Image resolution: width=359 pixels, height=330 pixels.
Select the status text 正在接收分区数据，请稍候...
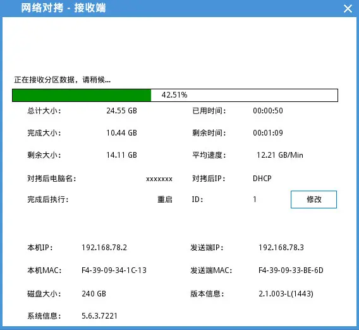coord(63,80)
